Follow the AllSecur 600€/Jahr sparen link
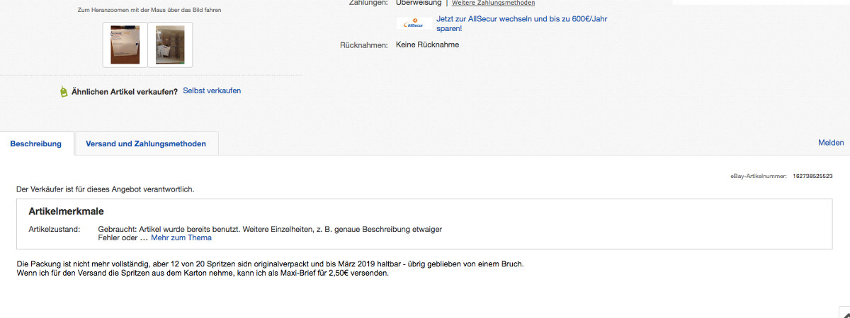Screen dimensions: 850x318 (522, 23)
